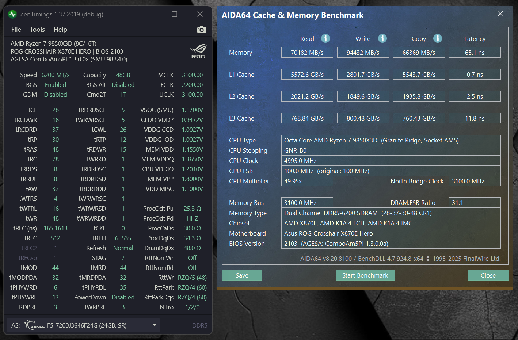Click the L1 Cache Write 2801.7 GB/s value
Viewport: 518px width, 340px height.
tap(363, 75)
